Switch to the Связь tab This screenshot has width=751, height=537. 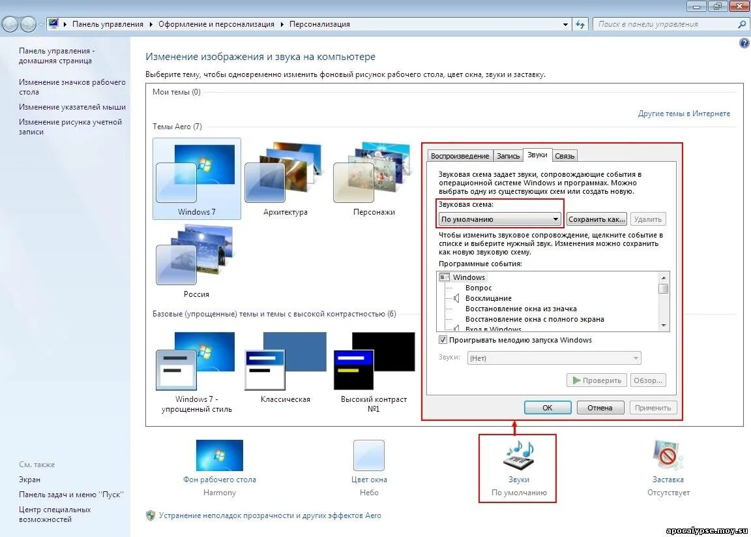coord(564,156)
